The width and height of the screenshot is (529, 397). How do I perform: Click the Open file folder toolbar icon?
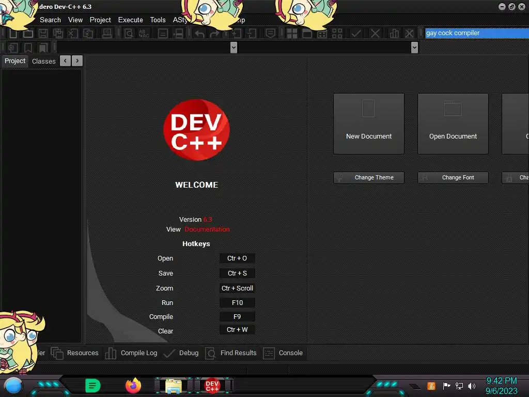click(28, 33)
